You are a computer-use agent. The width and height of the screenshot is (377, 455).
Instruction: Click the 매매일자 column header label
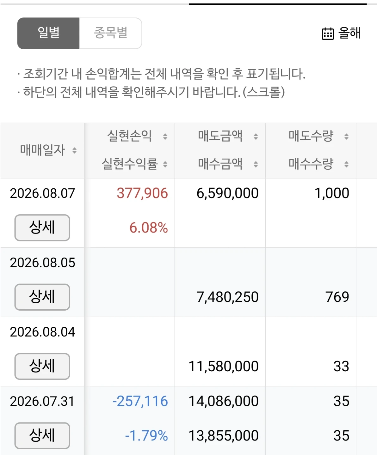[42, 150]
